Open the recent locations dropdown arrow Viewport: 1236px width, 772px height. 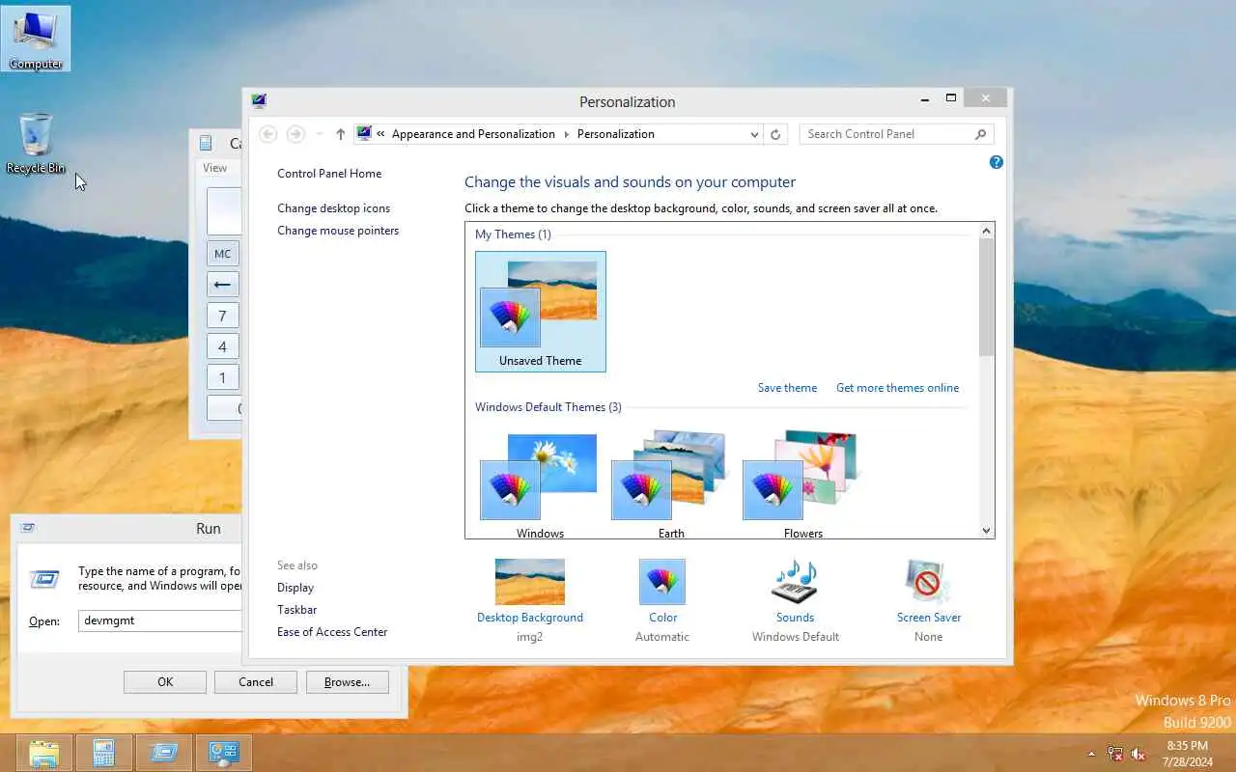(x=320, y=134)
